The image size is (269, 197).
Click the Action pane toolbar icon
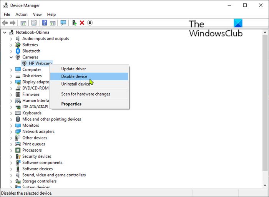click(53, 23)
